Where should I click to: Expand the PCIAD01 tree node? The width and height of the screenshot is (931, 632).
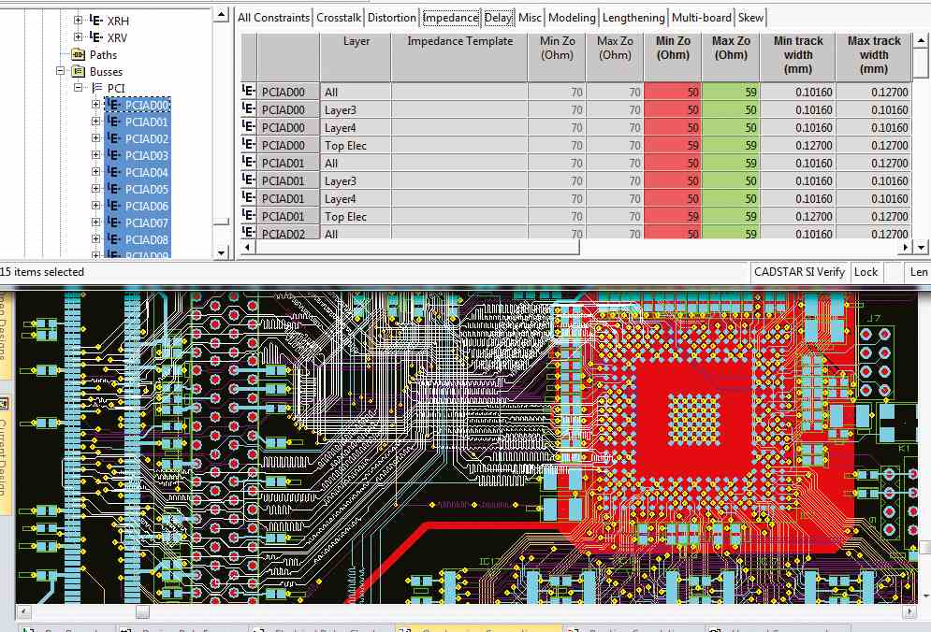click(95, 121)
